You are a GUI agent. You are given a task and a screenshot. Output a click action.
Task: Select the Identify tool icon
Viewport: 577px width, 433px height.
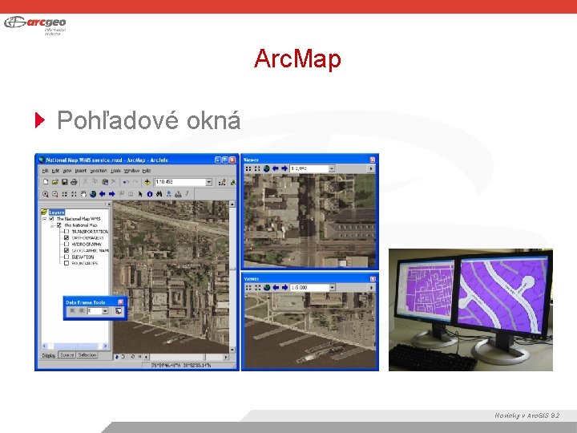[150, 194]
